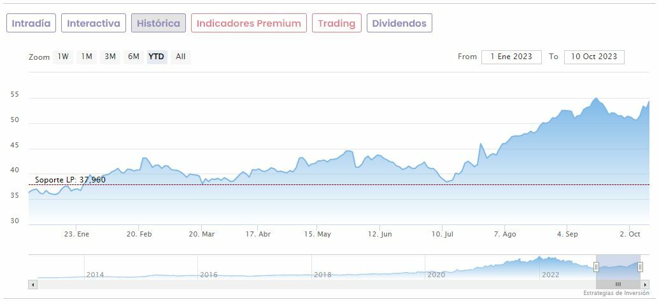Image resolution: width=659 pixels, height=302 pixels.
Task: Show All historical data
Action: [x=181, y=57]
